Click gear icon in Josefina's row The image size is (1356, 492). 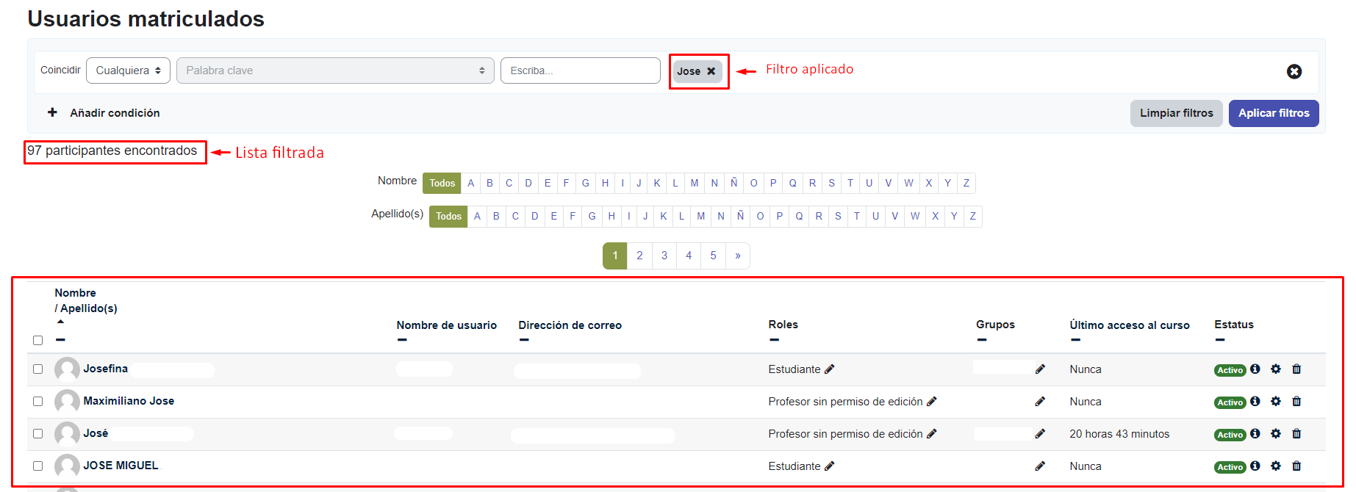[x=1276, y=369]
